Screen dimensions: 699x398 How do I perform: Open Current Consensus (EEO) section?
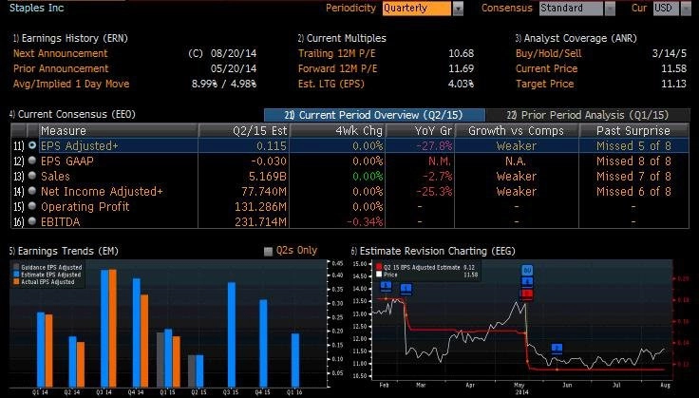pos(72,114)
